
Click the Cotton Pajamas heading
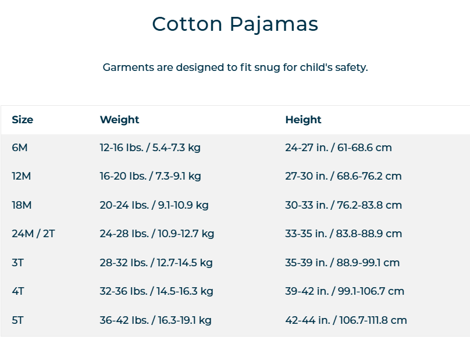235,24
